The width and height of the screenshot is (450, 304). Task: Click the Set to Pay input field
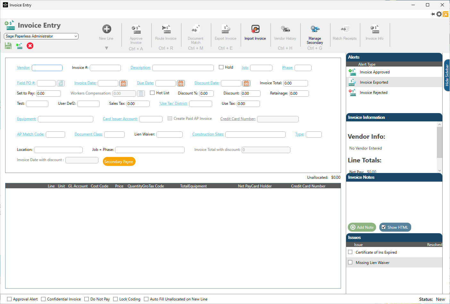coord(48,94)
